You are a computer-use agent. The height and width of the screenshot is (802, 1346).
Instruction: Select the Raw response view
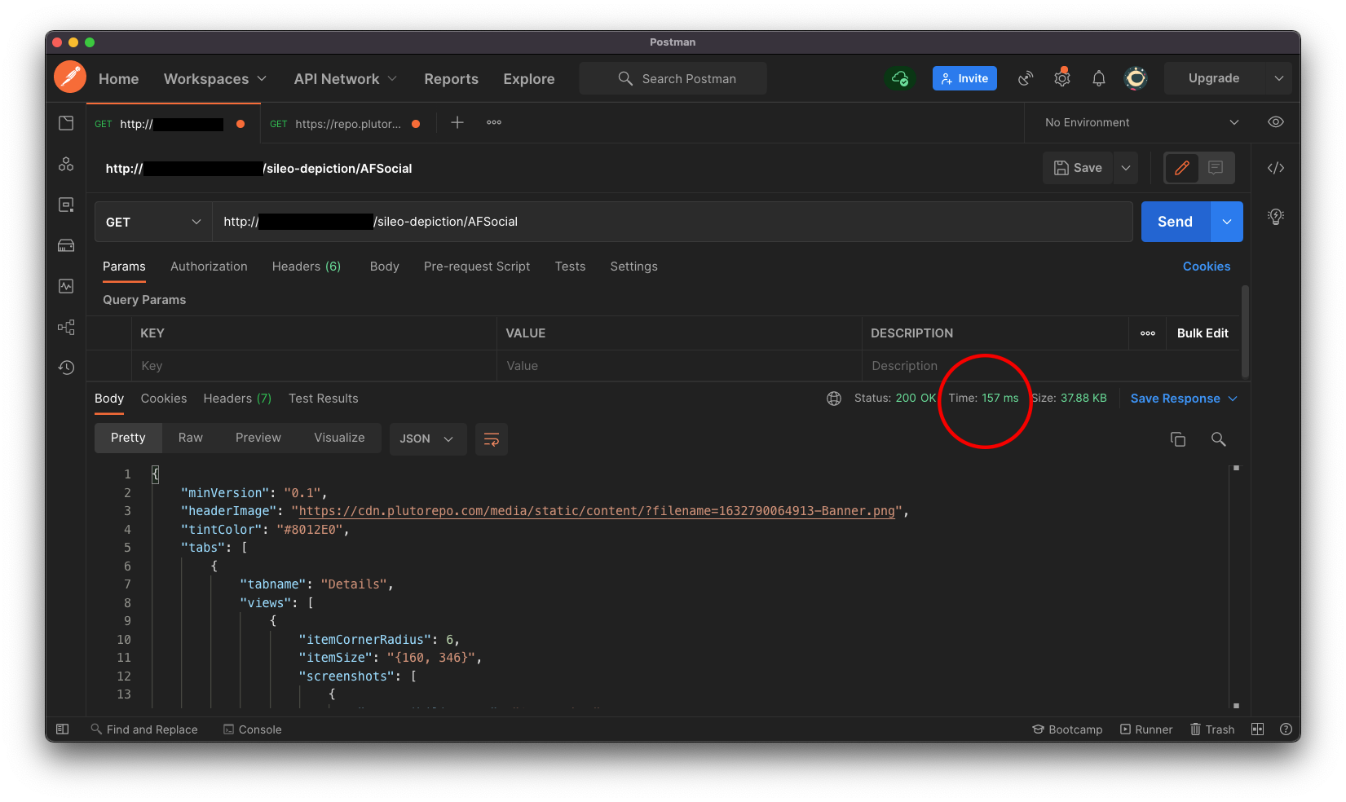click(x=191, y=438)
